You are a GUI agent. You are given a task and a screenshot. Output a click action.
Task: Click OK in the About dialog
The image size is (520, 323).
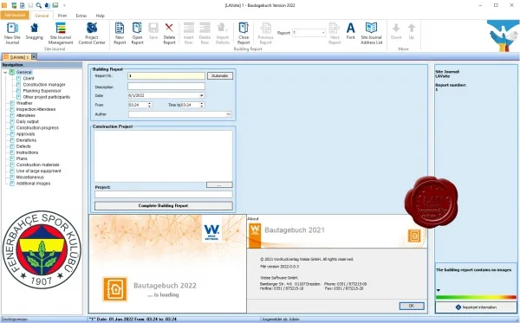click(x=412, y=306)
